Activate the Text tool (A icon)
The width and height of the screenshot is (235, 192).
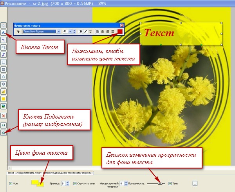pos(4,33)
